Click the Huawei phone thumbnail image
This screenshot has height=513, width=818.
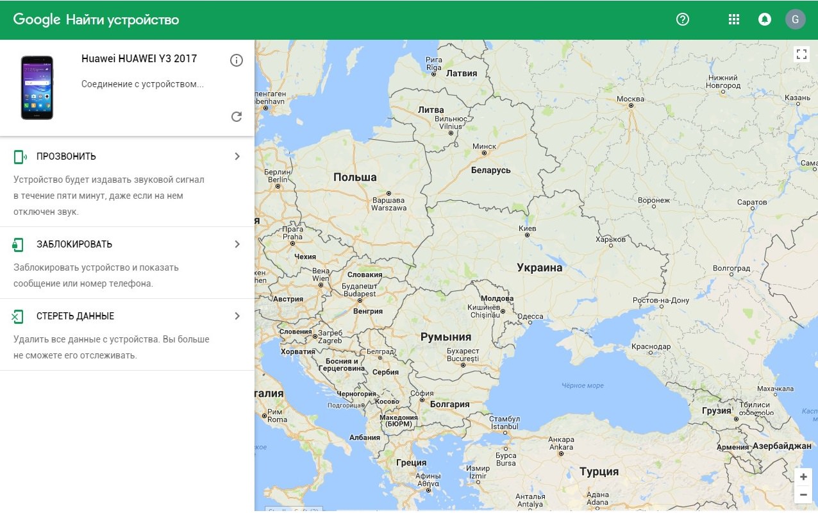[37, 87]
